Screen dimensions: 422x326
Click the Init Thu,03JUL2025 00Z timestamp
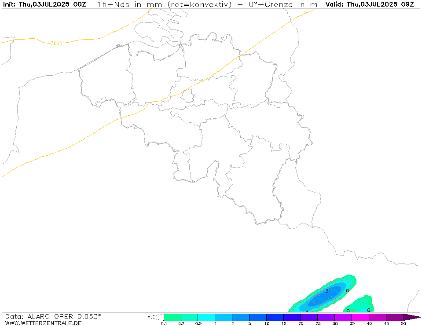point(45,4)
